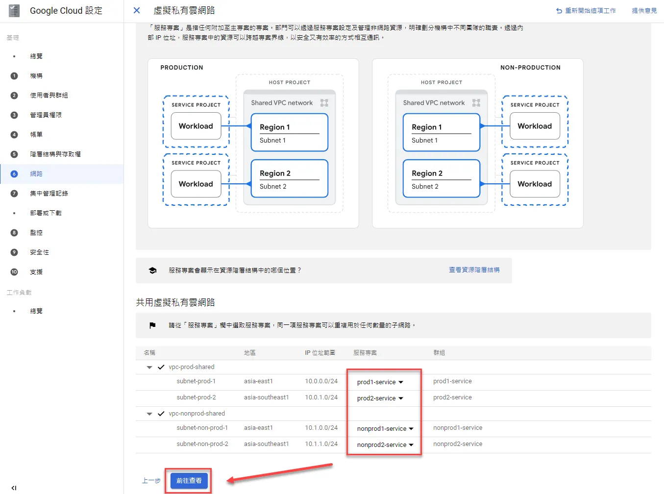Click the 群組 column header
Screen dimensions: 664x494
[x=439, y=353]
